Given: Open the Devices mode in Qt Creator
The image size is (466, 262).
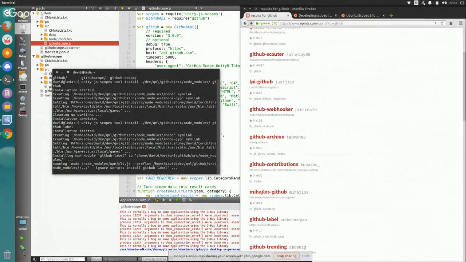Looking at the screenshot, I should point(23,112).
